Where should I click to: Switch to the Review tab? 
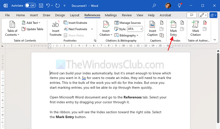click(127, 15)
